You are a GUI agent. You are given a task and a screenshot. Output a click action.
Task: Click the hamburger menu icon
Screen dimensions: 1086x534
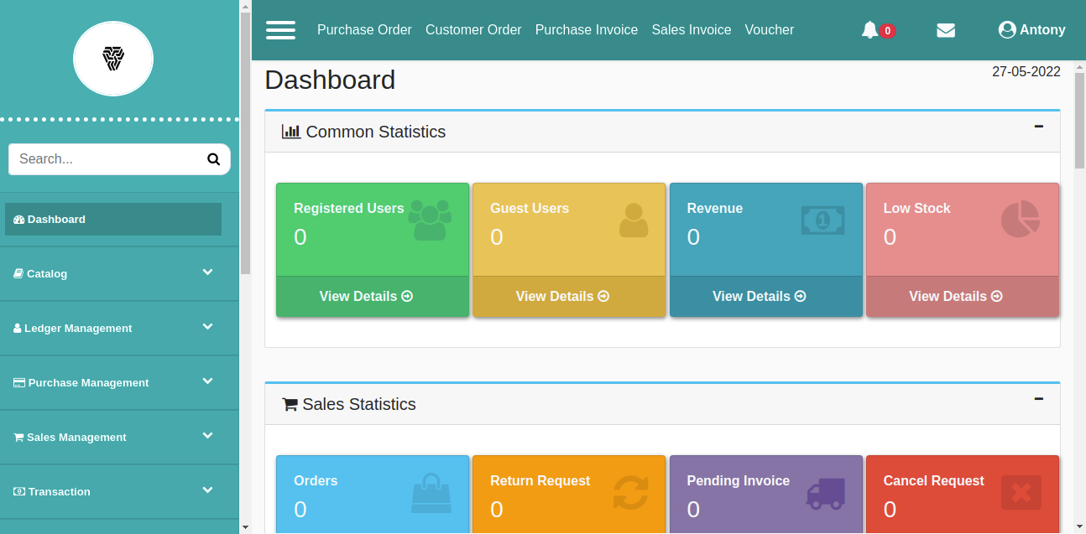[280, 30]
